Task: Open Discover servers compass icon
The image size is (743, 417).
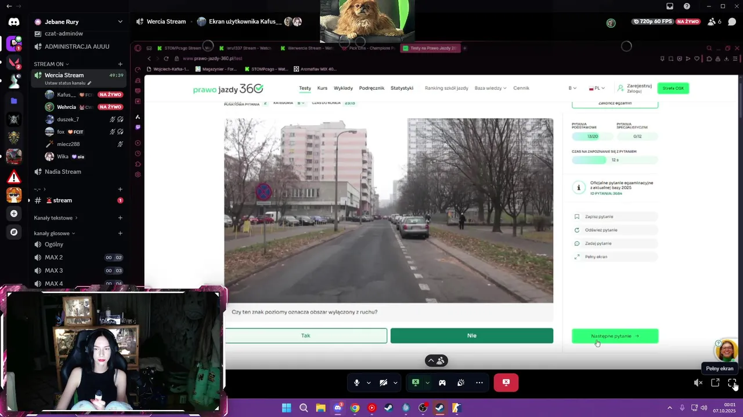Action: [14, 232]
